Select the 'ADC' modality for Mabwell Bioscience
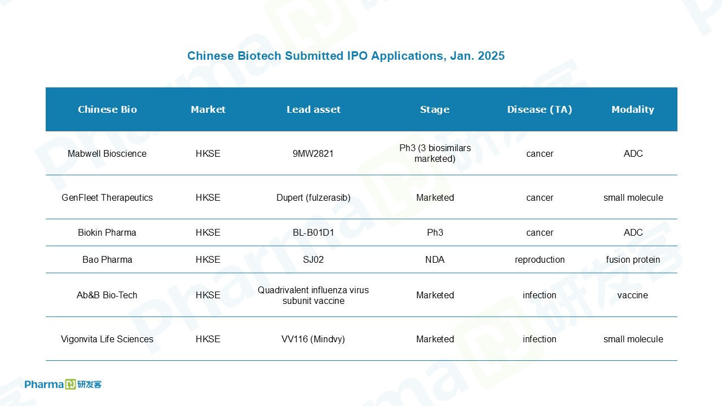The width and height of the screenshot is (722, 406). pyautogui.click(x=633, y=153)
